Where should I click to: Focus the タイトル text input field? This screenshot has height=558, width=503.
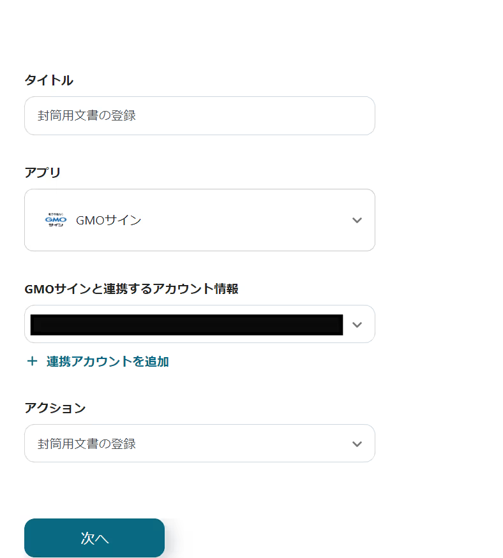[x=199, y=115]
